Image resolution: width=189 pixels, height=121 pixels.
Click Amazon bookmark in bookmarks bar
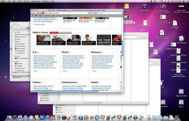point(47,16)
